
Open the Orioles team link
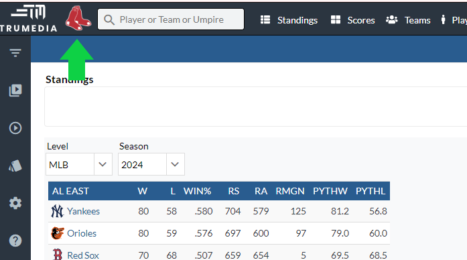click(x=82, y=233)
